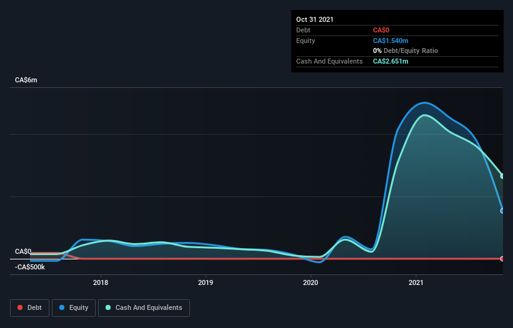Select the red Debt end-point marker
Image resolution: width=513 pixels, height=328 pixels.
pyautogui.click(x=502, y=259)
